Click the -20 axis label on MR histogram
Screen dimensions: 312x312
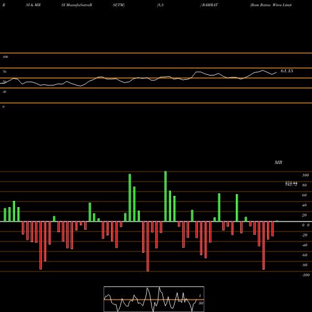coord(305,235)
